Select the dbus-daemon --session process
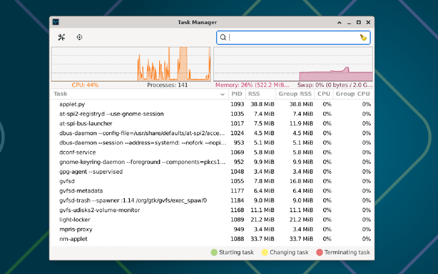 212,143
